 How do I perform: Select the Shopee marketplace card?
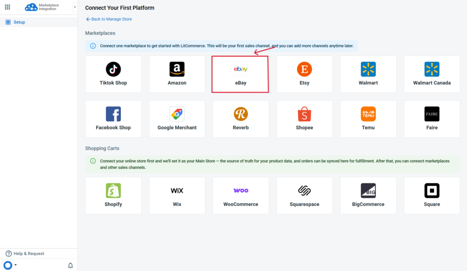click(304, 119)
